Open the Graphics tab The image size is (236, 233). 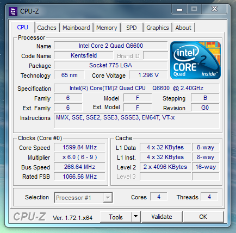pyautogui.click(x=158, y=28)
